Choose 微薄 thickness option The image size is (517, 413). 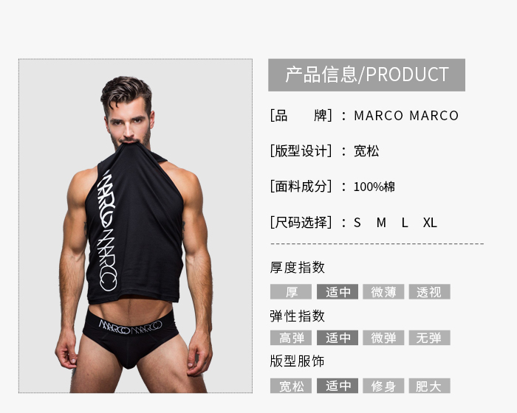pyautogui.click(x=383, y=292)
